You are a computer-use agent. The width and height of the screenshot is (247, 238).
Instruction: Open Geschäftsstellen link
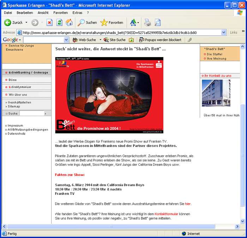point(19,102)
